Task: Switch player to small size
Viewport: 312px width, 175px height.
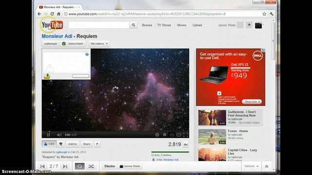Action: [172, 135]
